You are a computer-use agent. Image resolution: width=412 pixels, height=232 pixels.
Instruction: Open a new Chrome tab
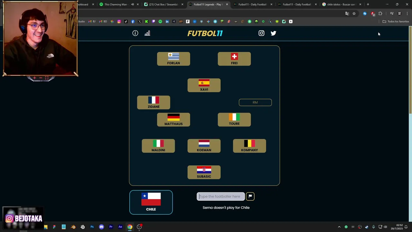[x=368, y=5]
